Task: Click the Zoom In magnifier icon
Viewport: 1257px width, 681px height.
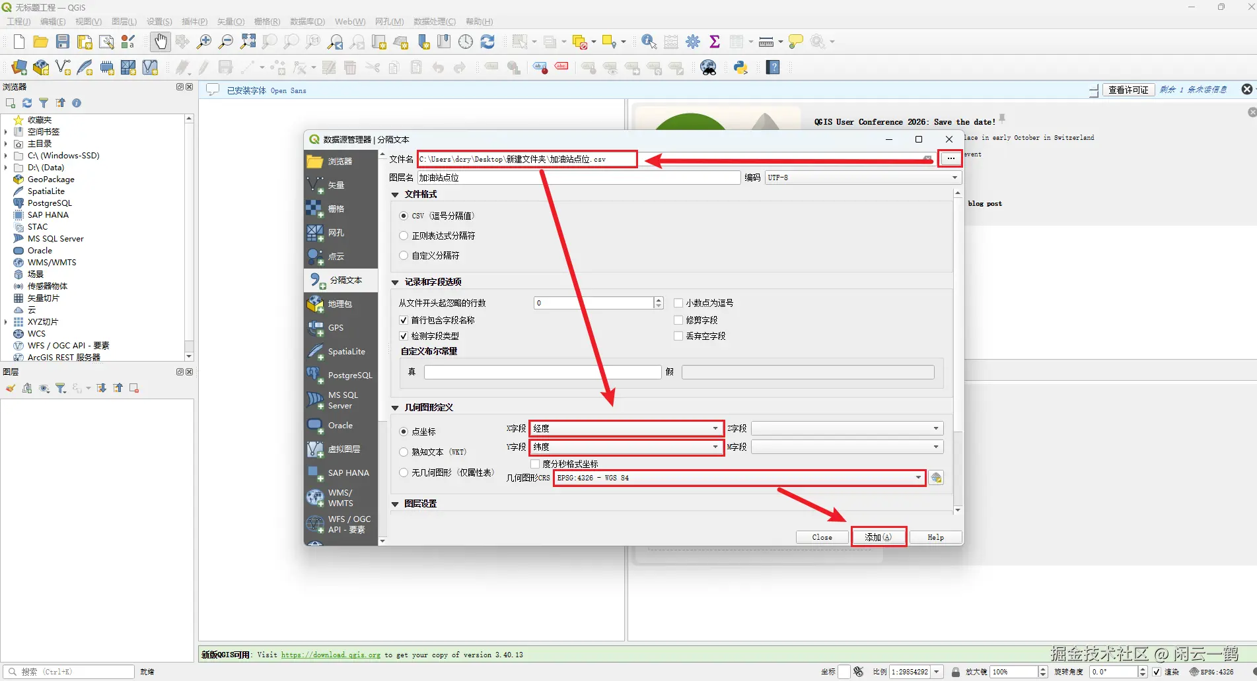Action: (204, 42)
